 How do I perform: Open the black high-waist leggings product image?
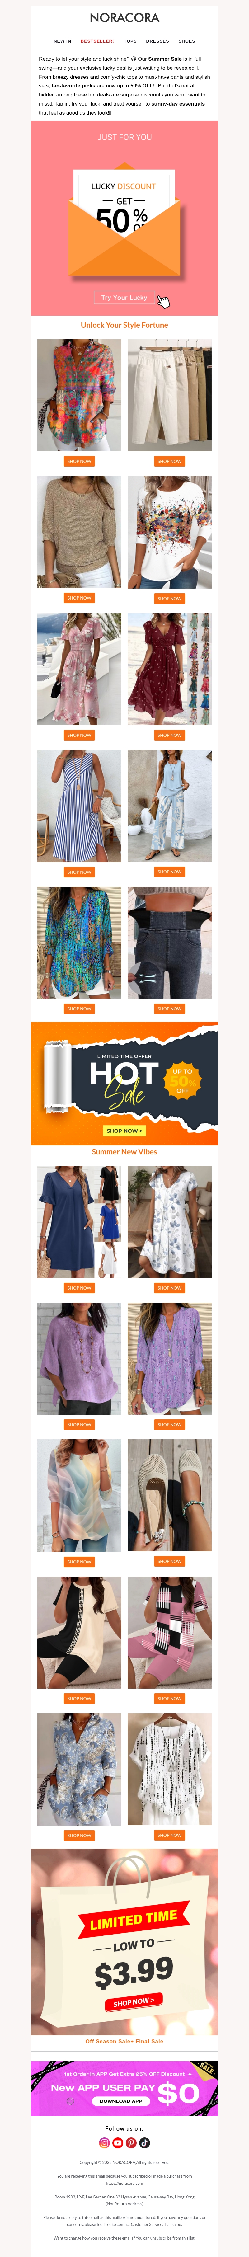click(x=169, y=943)
